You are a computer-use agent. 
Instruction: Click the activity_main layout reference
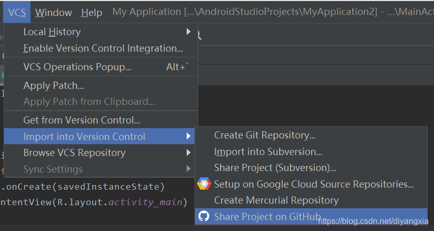click(x=145, y=202)
